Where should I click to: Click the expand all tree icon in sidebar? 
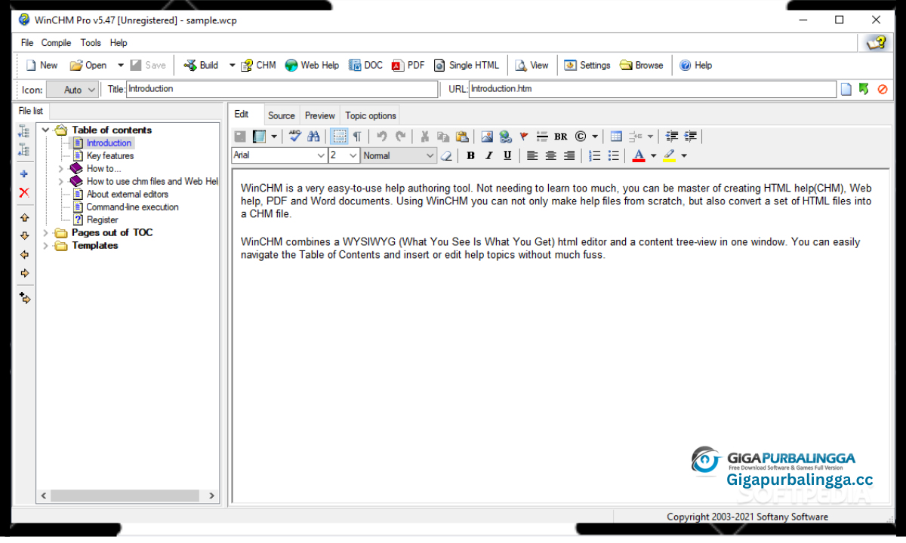(x=24, y=132)
